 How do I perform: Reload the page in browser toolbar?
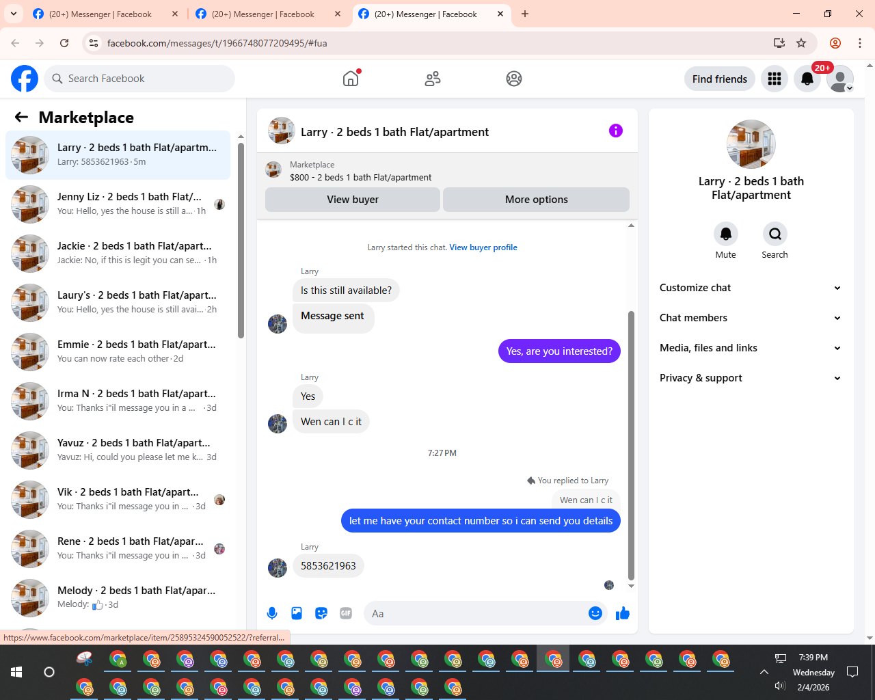click(x=64, y=43)
